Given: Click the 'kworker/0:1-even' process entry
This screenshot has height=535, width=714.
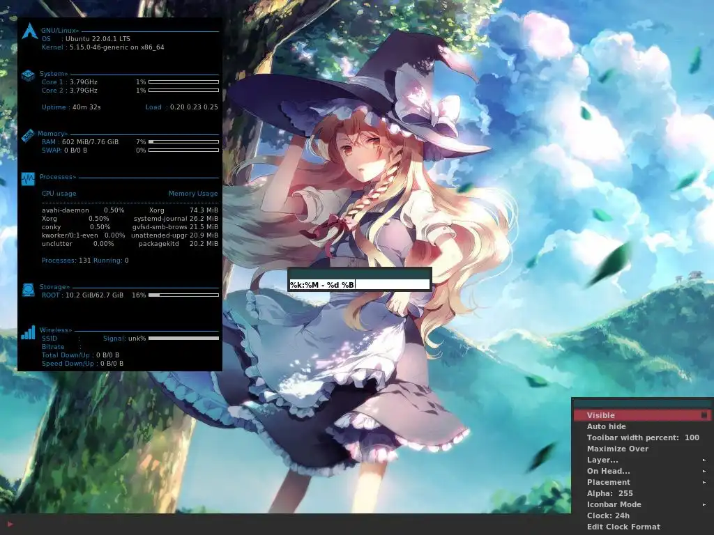Looking at the screenshot, I should [70, 235].
